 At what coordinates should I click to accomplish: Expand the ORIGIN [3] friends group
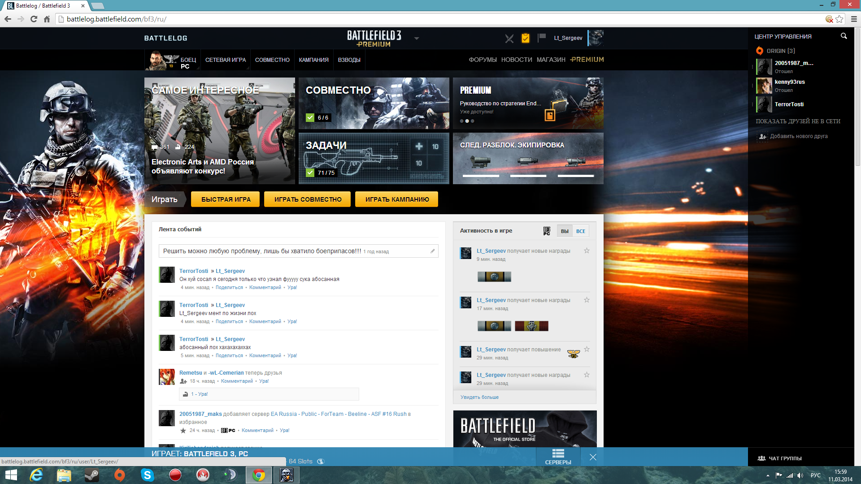[x=781, y=51]
